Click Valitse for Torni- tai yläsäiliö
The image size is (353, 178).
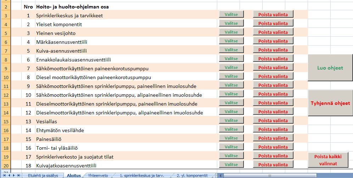pos(231,147)
